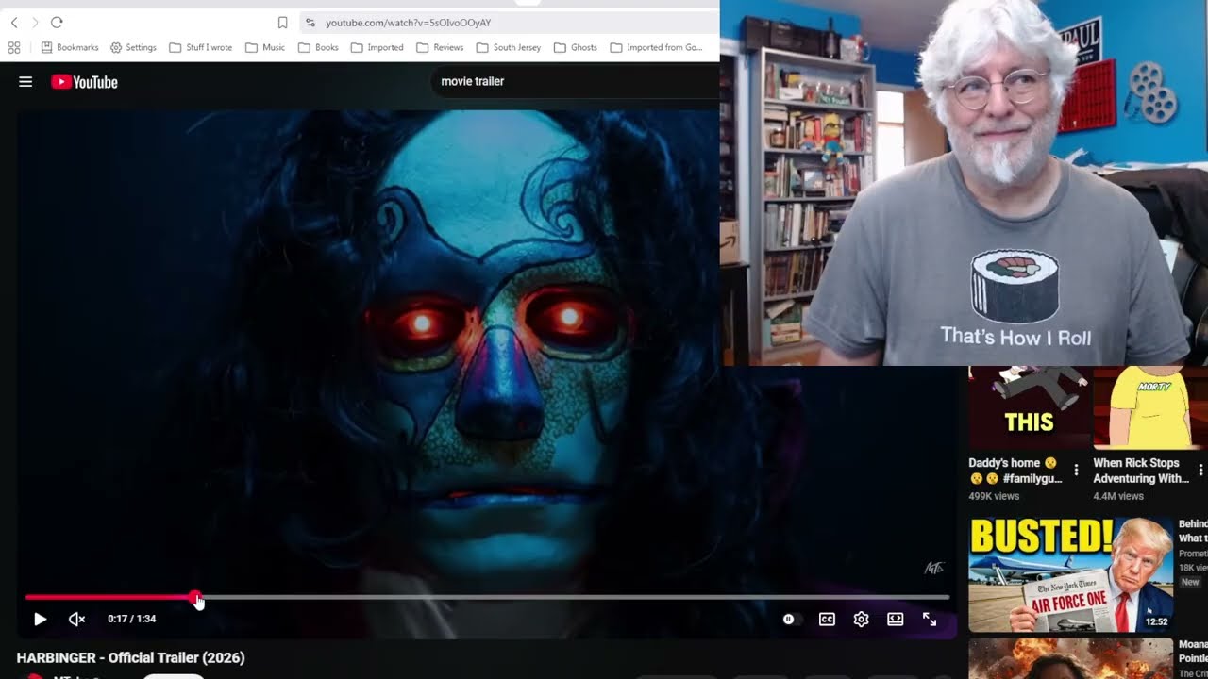Expand the Ghosts bookmark folder
1208x679 pixels.
[575, 47]
